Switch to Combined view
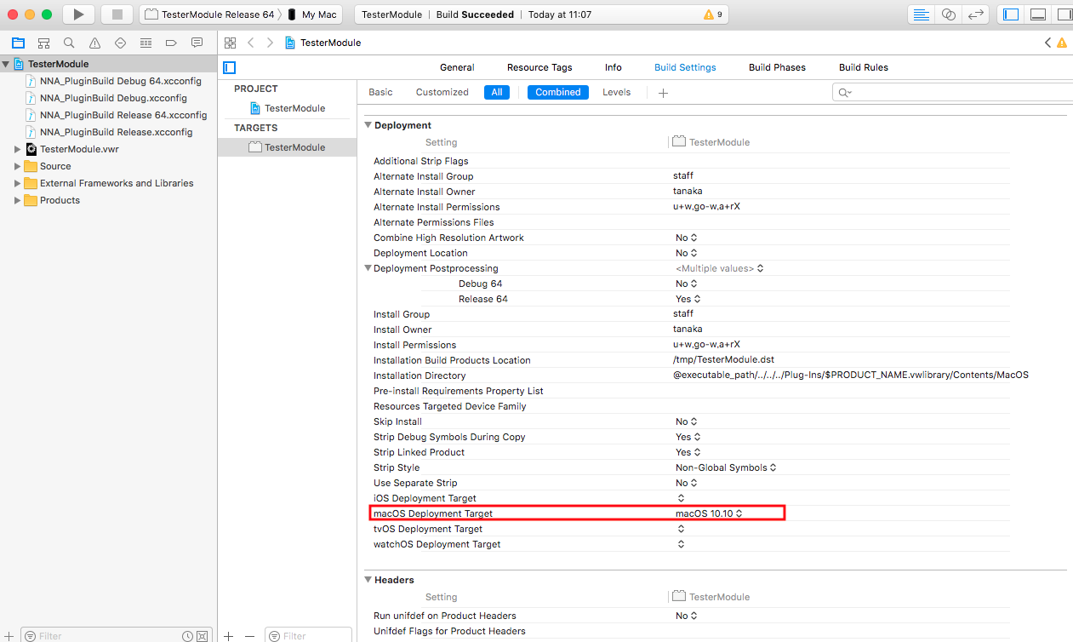1073x642 pixels. point(558,92)
